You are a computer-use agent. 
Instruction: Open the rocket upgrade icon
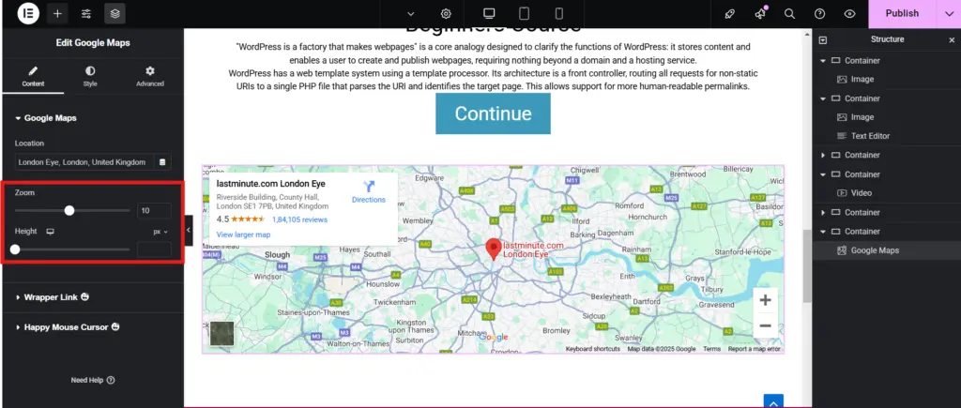click(x=729, y=13)
